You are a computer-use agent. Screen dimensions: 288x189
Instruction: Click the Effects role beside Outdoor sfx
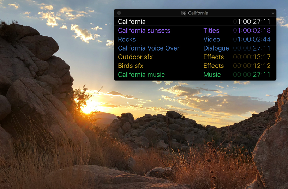pyautogui.click(x=214, y=57)
